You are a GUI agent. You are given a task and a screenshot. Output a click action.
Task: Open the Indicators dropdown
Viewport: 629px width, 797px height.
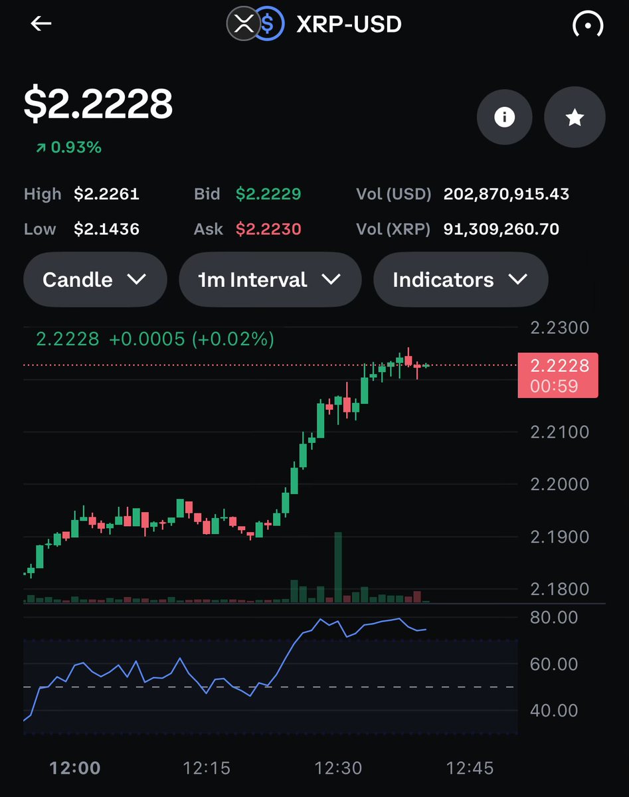coord(461,280)
